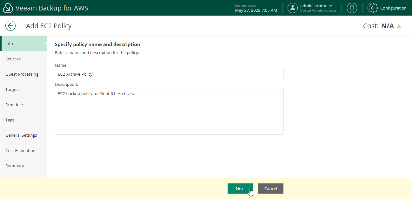The height and width of the screenshot is (199, 412).
Task: Click the administrator avatar icon
Action: coord(292,8)
